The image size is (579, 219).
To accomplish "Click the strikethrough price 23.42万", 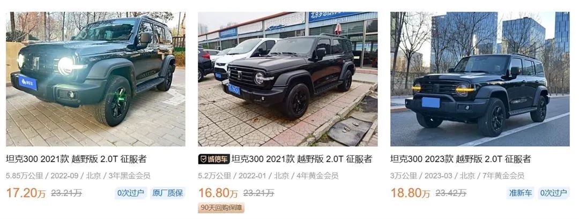I will (451, 193).
